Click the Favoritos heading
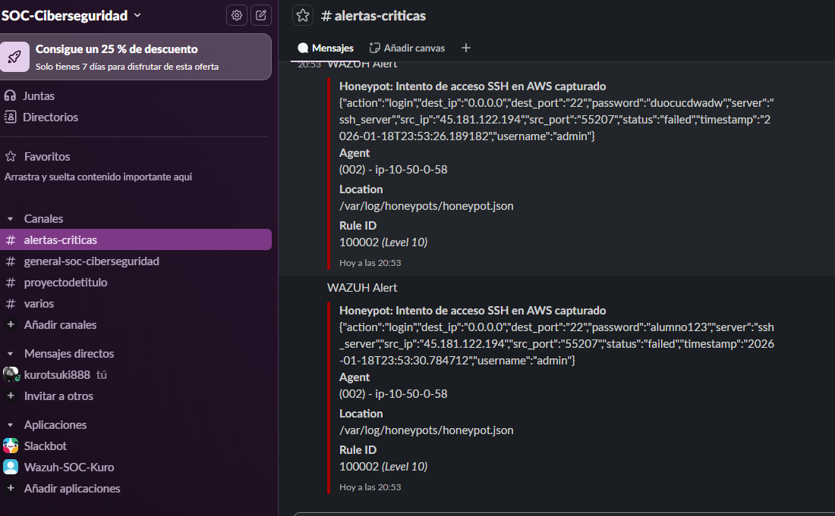Viewport: 835px width, 516px height. click(x=47, y=156)
